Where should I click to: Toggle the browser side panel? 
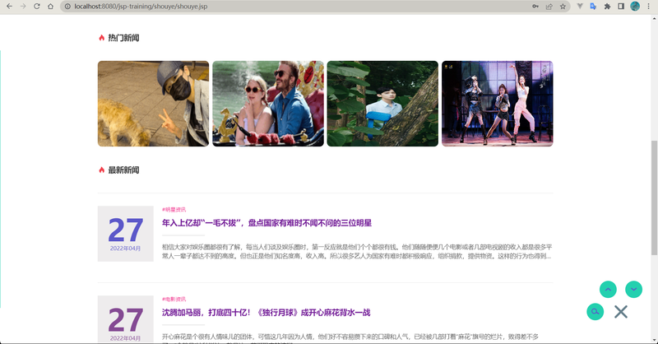tap(621, 7)
